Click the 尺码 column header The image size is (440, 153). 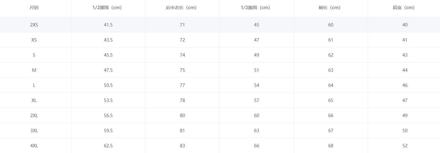34,8
